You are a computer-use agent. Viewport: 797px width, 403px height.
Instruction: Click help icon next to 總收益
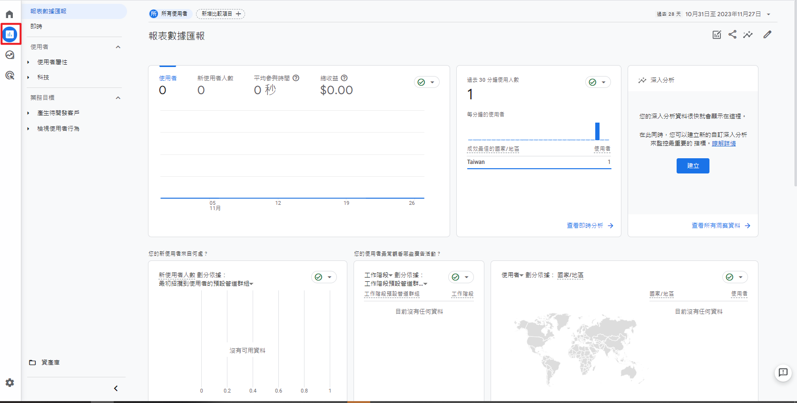click(344, 78)
